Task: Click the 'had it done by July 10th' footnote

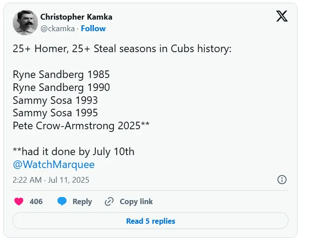Action: (73, 152)
